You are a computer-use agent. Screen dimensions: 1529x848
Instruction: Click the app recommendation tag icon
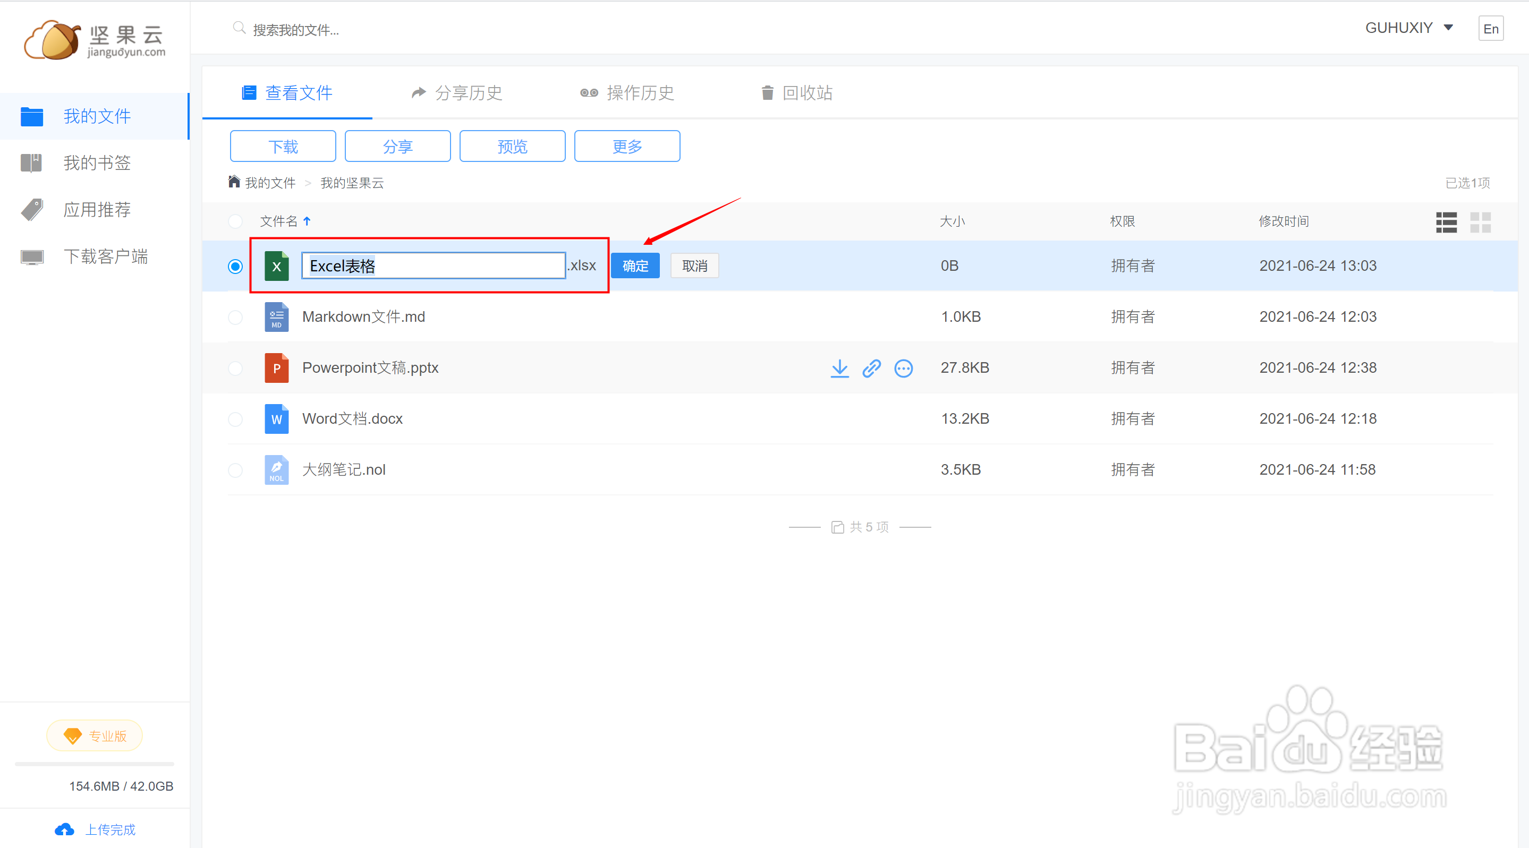click(x=32, y=210)
